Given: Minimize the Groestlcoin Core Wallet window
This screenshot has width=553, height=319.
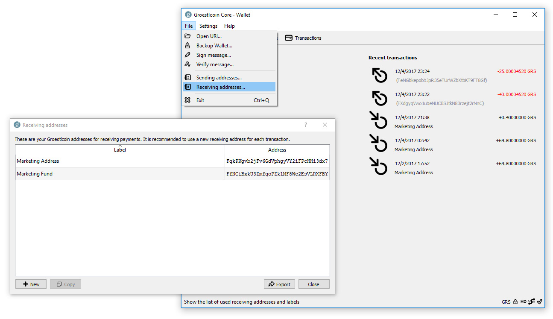Looking at the screenshot, I should 495,15.
